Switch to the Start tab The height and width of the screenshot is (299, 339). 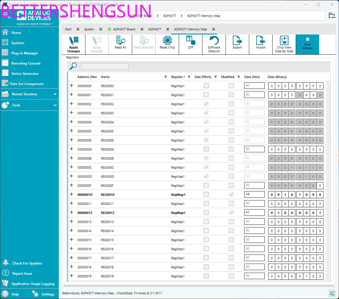coord(68,29)
